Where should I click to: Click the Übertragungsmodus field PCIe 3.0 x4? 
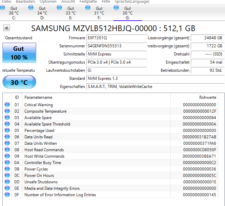click(117, 62)
